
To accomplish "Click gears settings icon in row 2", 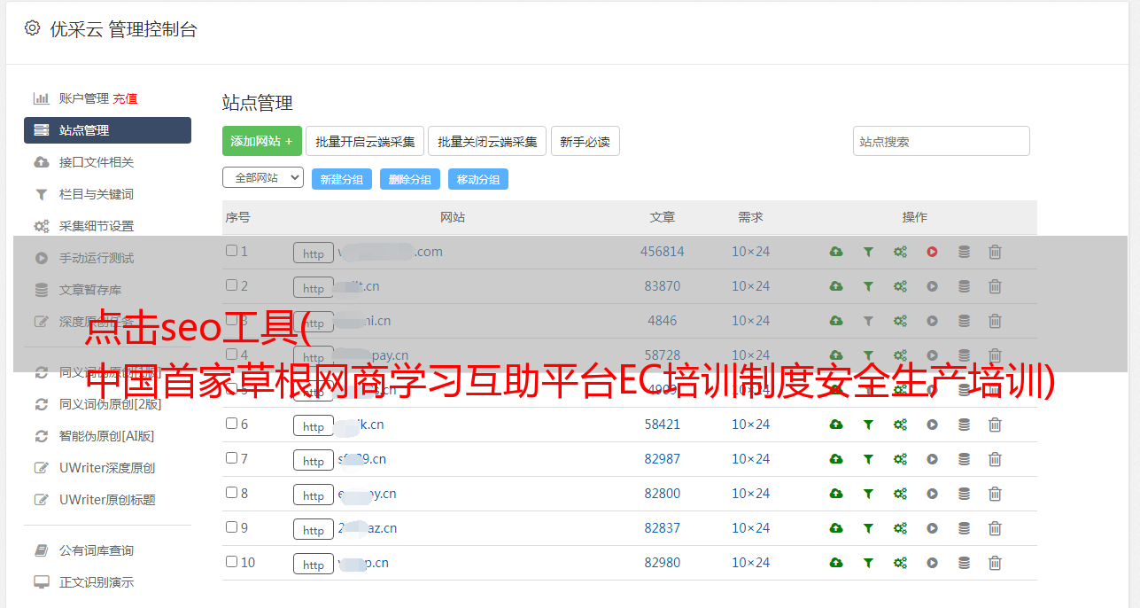I will (x=900, y=286).
